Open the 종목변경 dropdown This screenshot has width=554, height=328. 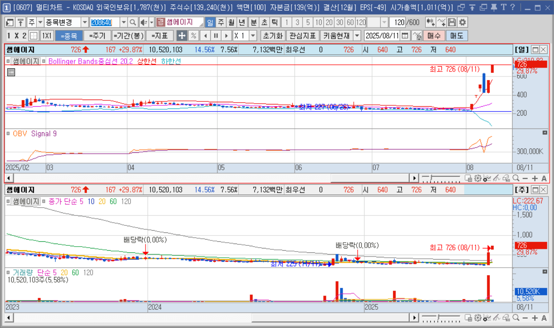pos(85,22)
